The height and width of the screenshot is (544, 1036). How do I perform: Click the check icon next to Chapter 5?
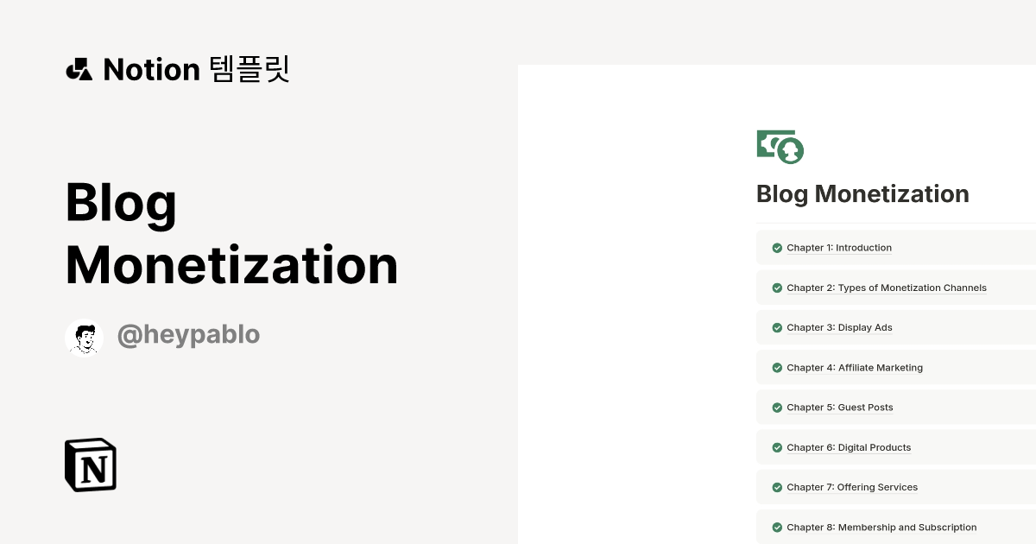[777, 408]
